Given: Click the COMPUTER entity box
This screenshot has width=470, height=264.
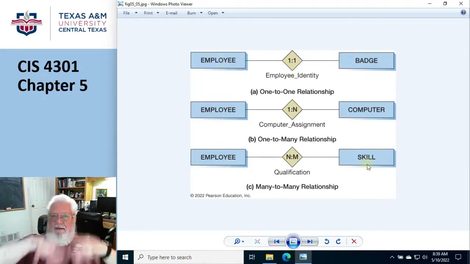Looking at the screenshot, I should [366, 110].
